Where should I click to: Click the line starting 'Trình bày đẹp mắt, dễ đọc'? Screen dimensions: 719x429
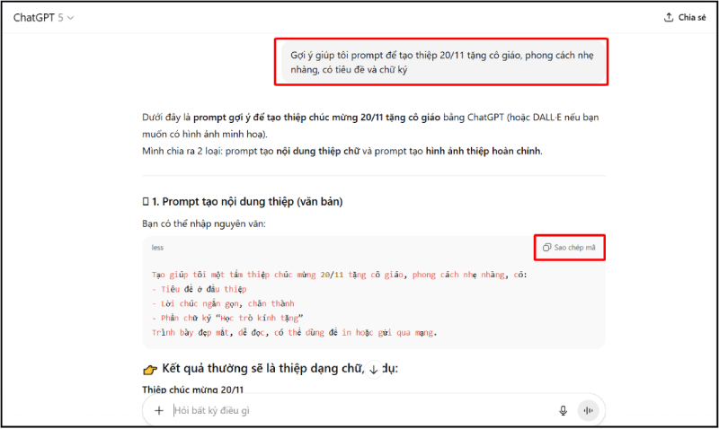[x=295, y=333]
